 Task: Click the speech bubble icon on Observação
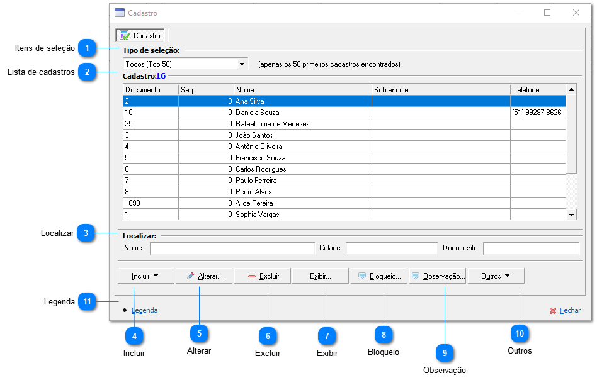(416, 276)
